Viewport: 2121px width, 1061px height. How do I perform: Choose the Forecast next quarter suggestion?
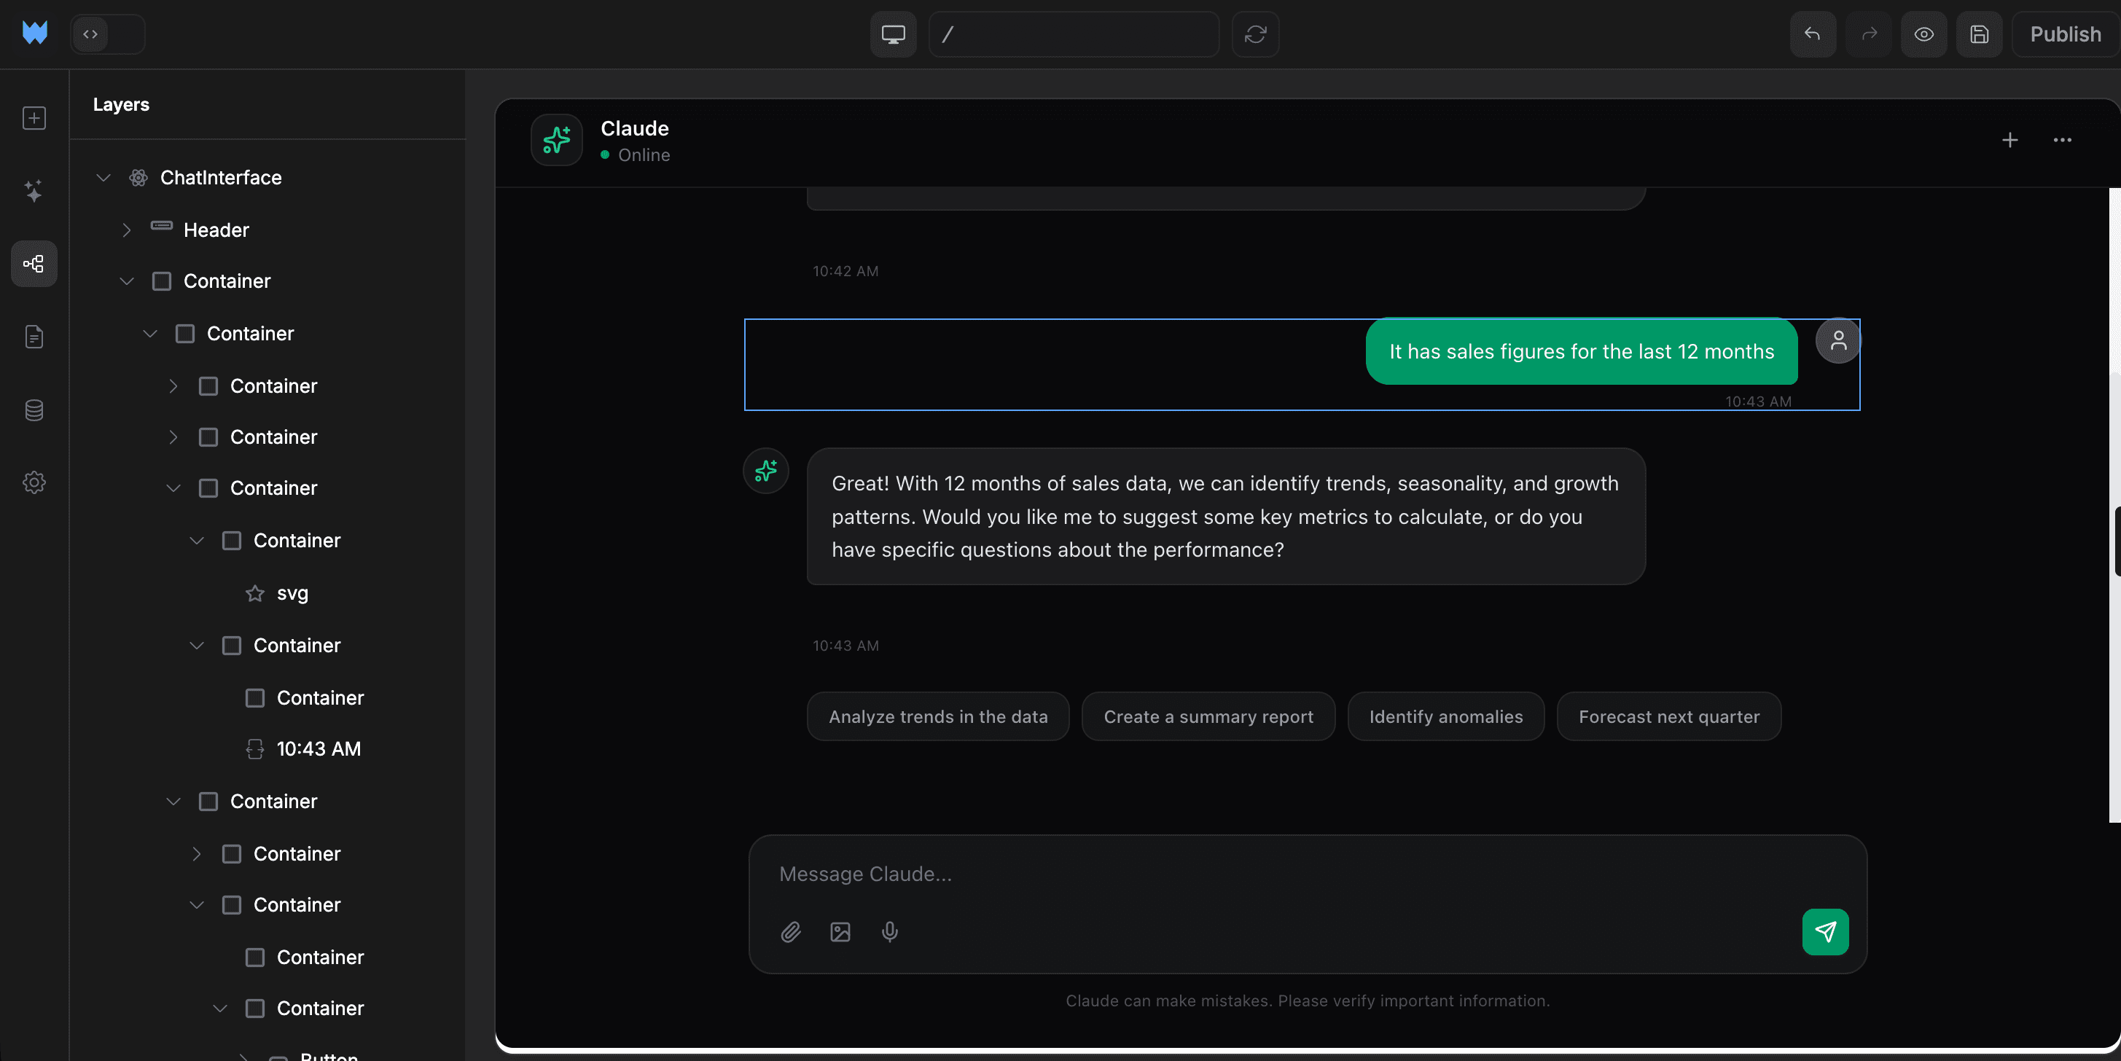click(x=1669, y=717)
